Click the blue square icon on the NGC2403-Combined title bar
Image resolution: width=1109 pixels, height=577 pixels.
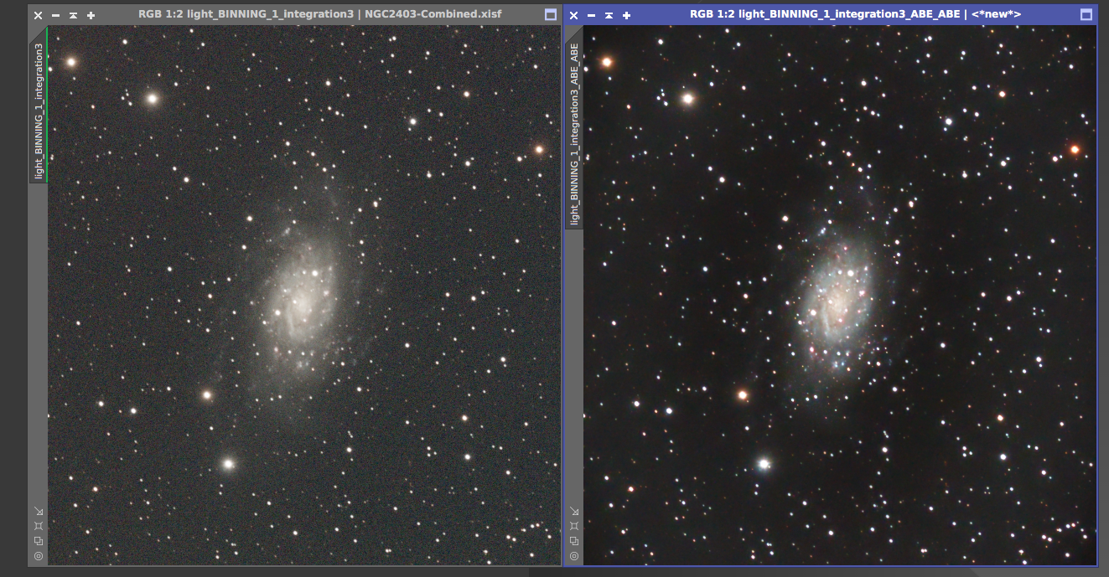coord(551,15)
